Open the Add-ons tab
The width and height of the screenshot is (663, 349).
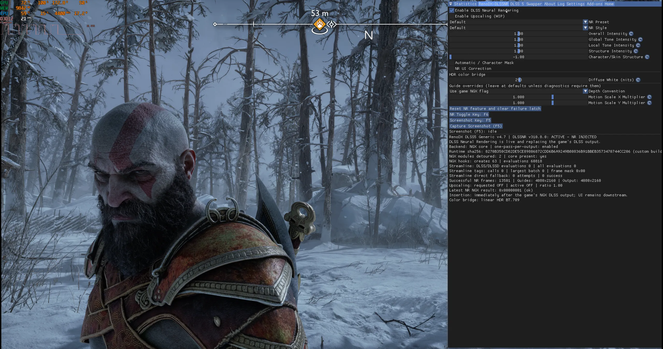[594, 4]
